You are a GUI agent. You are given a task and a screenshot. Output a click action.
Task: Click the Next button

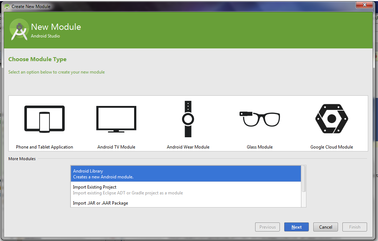(296, 227)
